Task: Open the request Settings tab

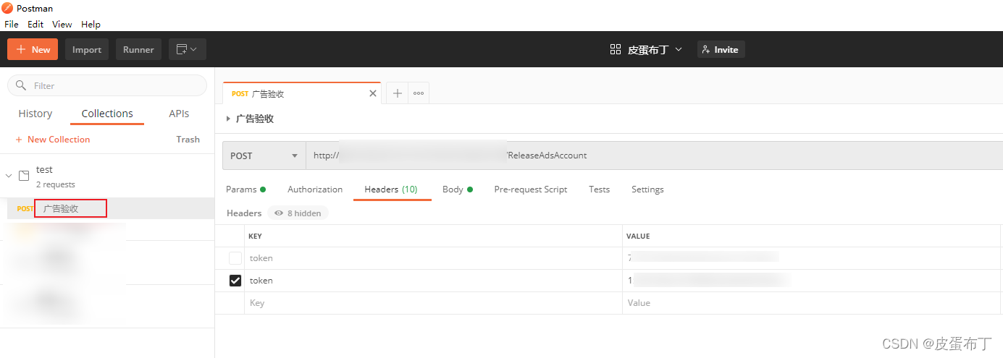Action: click(x=647, y=189)
